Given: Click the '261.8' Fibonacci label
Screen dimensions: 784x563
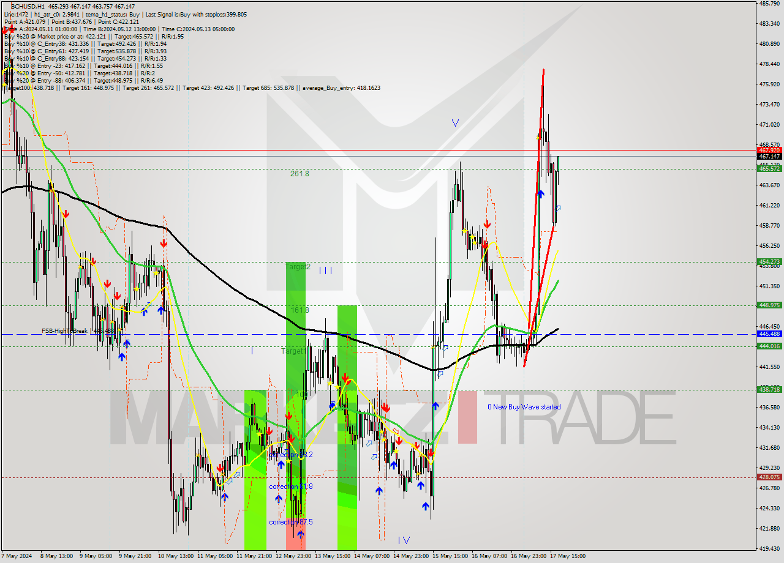Looking at the screenshot, I should pyautogui.click(x=300, y=174).
